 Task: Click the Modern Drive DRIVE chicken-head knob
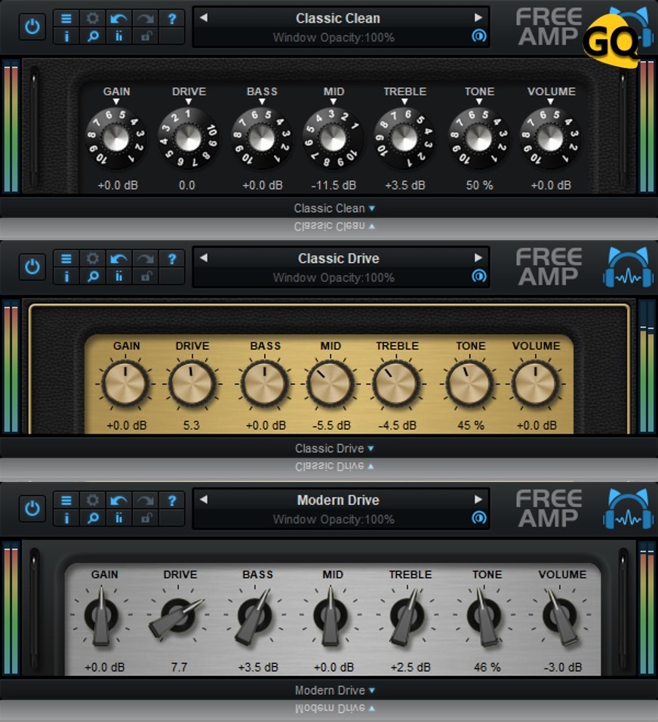[177, 616]
